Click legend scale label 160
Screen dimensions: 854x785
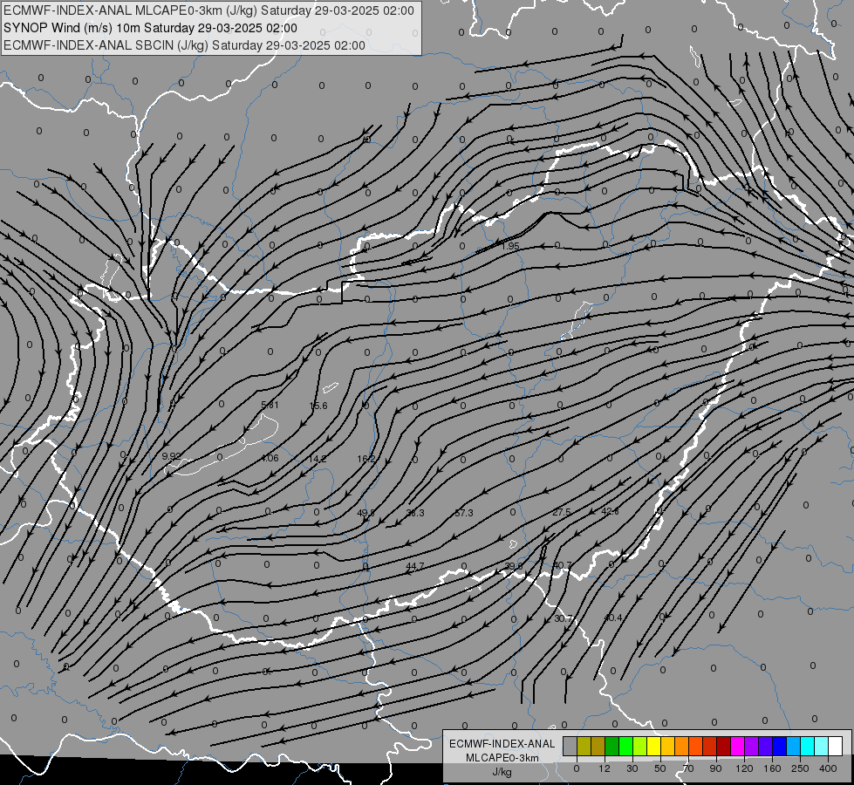click(772, 768)
